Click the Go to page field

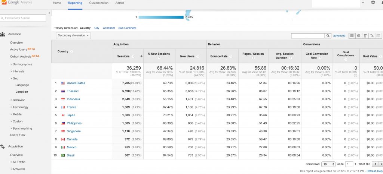(x=349, y=164)
